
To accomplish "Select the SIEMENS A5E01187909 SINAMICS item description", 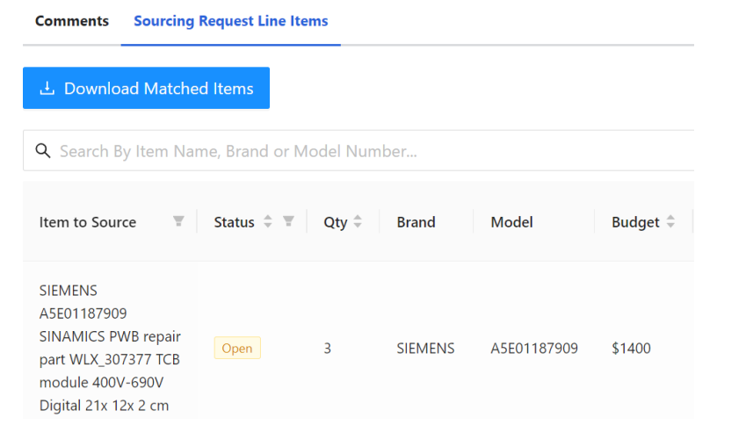I will click(x=110, y=348).
